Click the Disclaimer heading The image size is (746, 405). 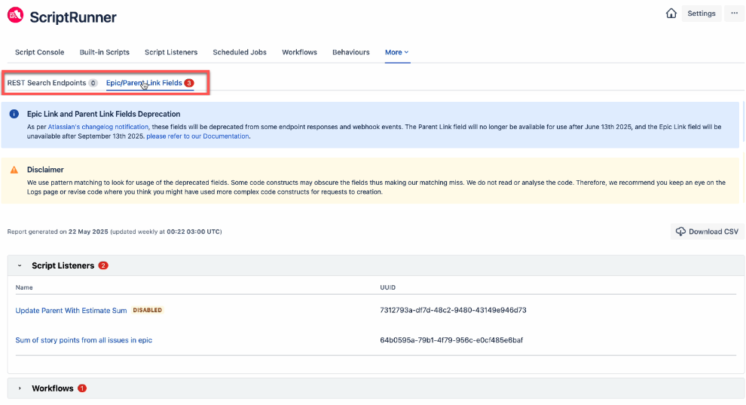click(x=45, y=170)
